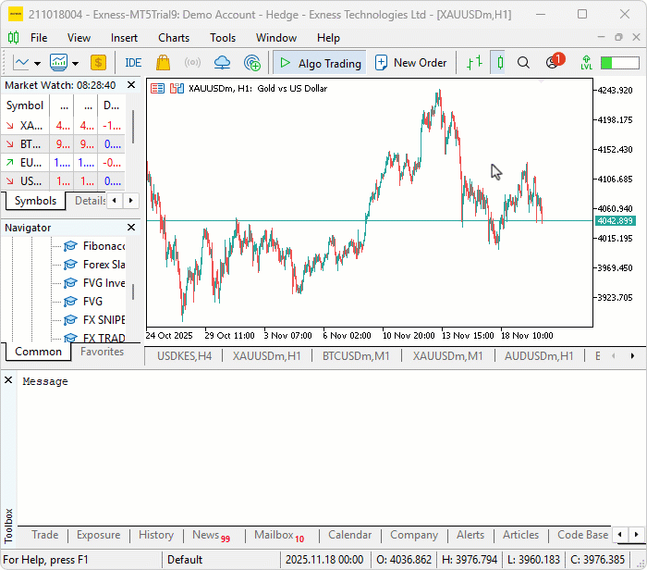The image size is (647, 570).
Task: Open the chart type line icon
Action: 20,63
